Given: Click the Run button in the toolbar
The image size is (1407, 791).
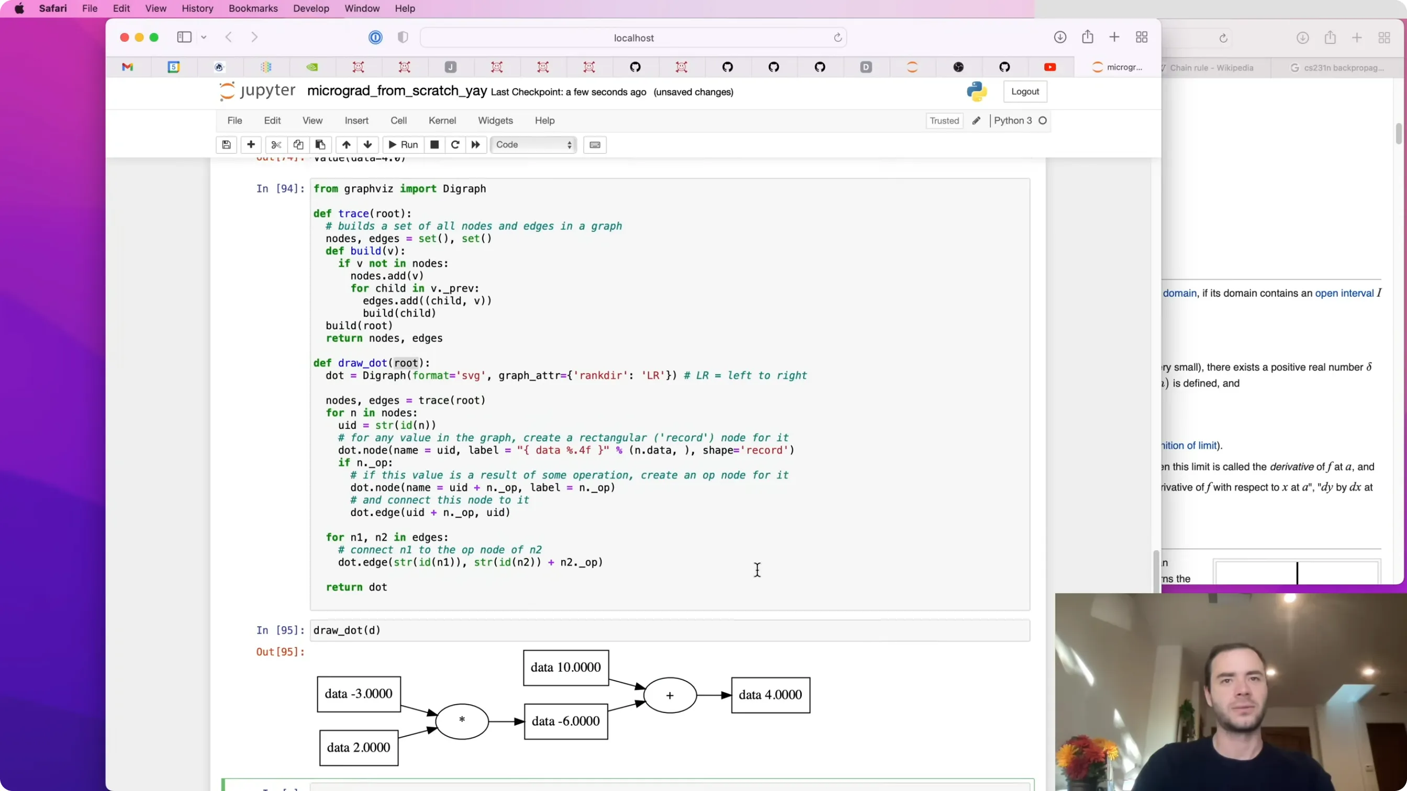Looking at the screenshot, I should 403,145.
